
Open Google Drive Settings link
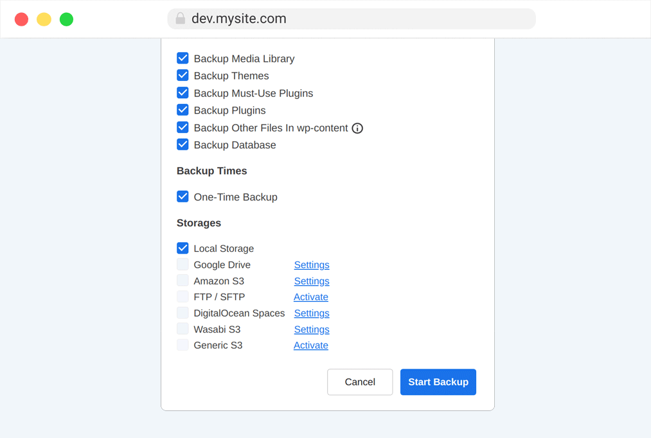pos(312,265)
